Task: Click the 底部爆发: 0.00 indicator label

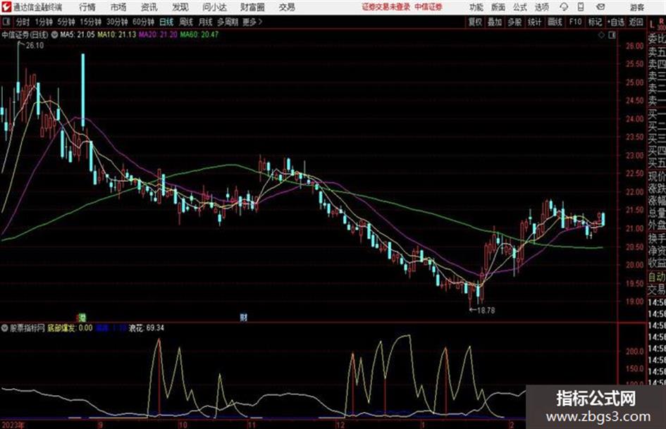Action: (70, 328)
